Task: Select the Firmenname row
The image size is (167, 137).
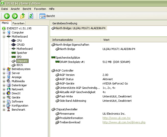Action: pyautogui.click(x=91, y=114)
